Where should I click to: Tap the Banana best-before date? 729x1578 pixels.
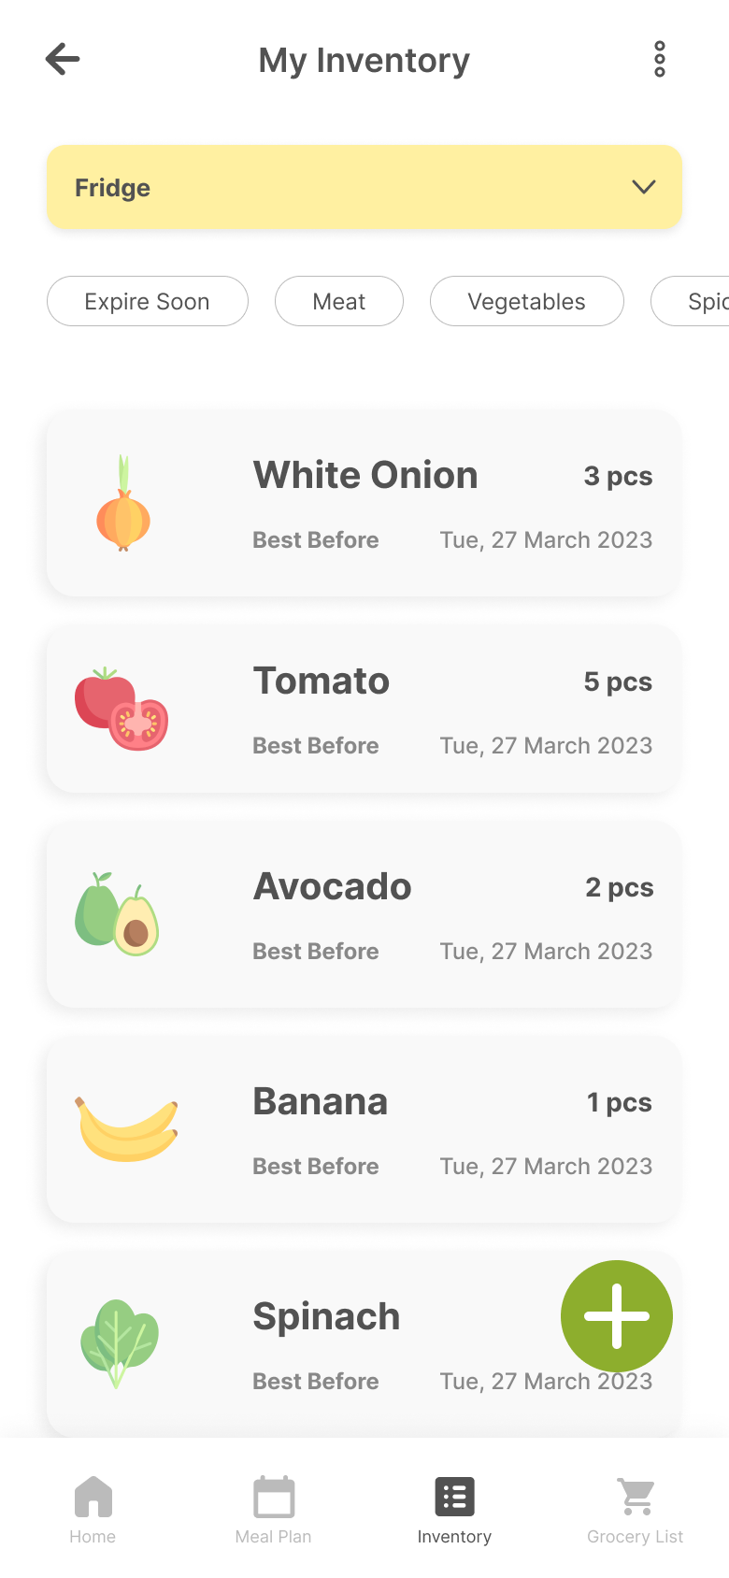(546, 1166)
